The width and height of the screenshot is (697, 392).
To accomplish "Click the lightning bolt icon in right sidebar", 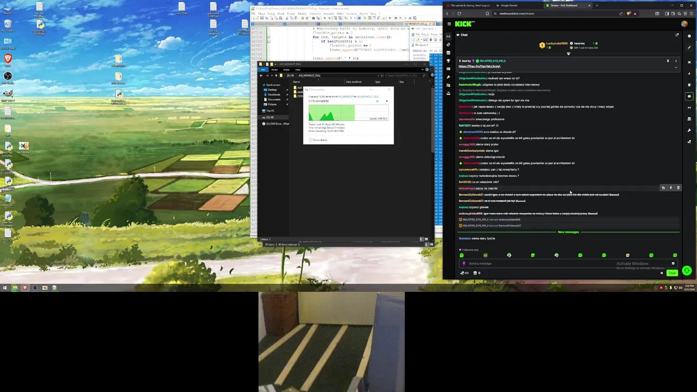I will tap(689, 73).
